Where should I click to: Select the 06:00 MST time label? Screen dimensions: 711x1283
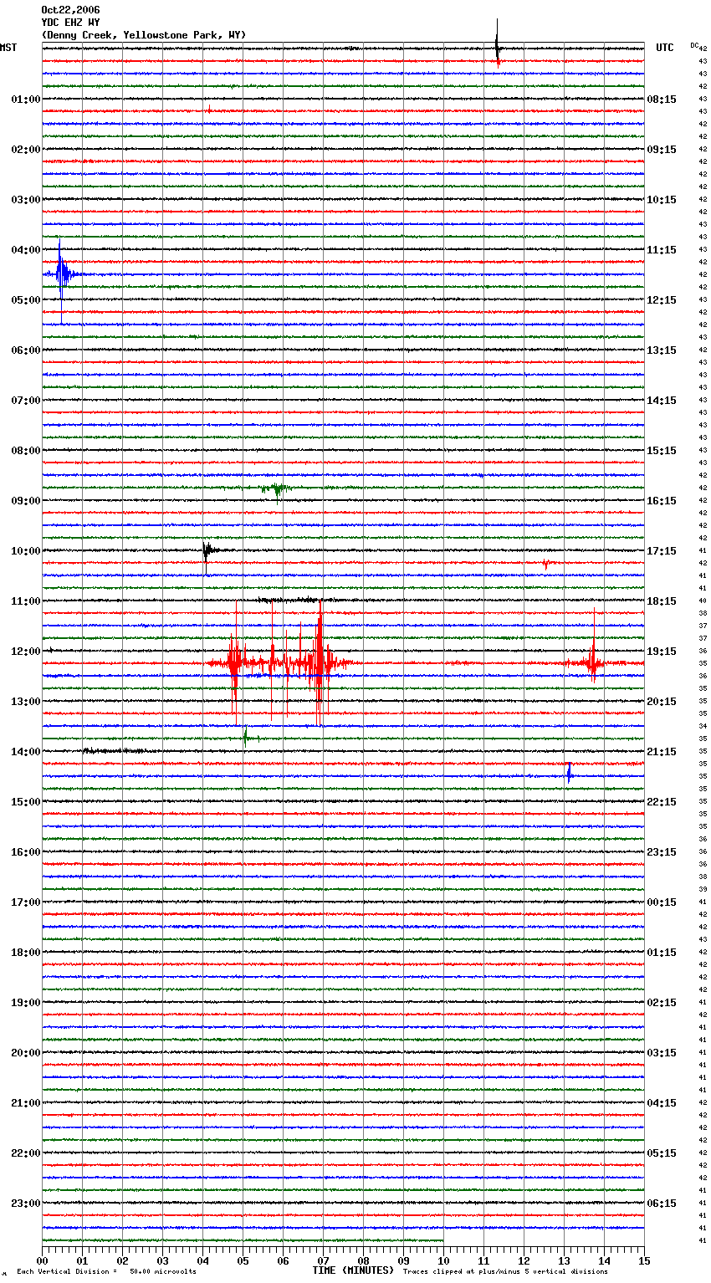coord(26,350)
